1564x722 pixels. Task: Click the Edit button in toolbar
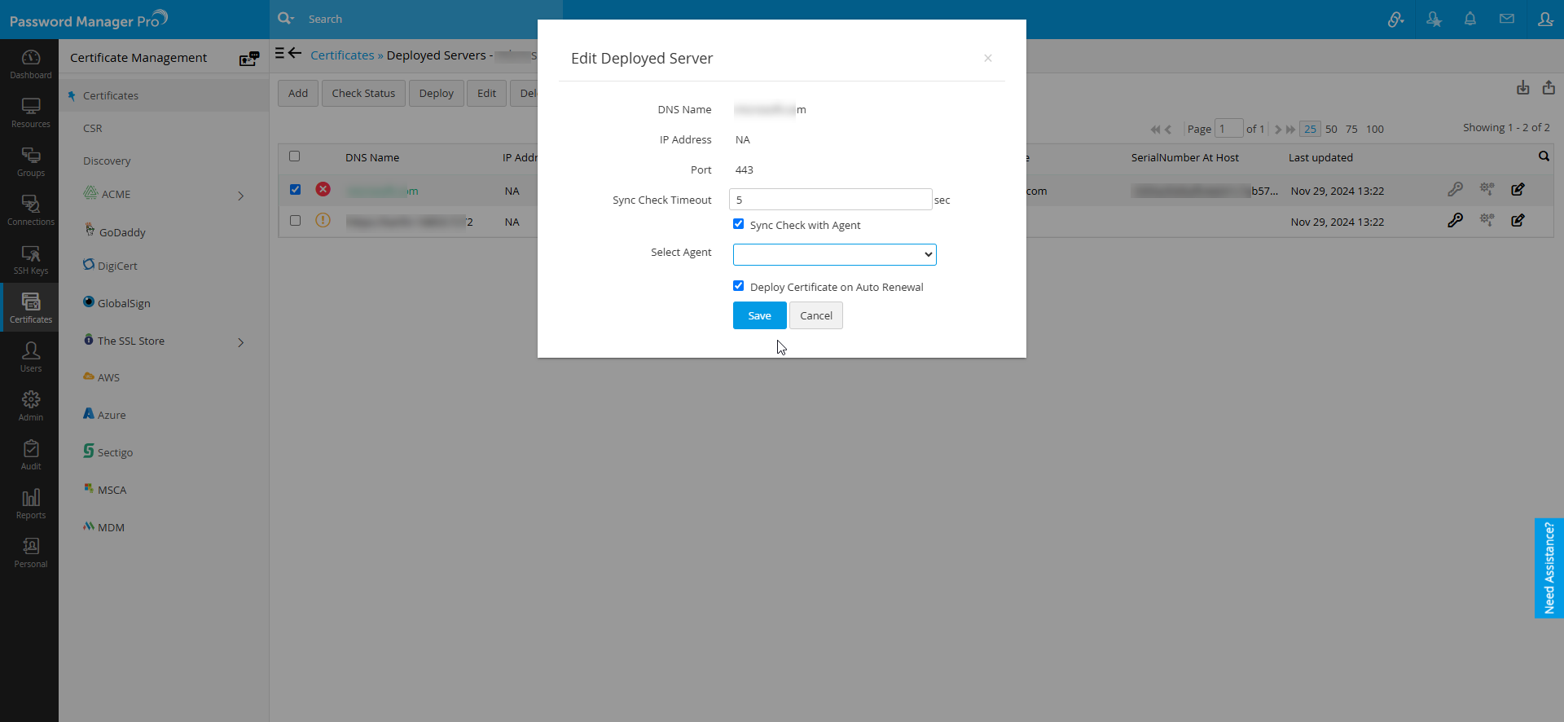tap(486, 93)
